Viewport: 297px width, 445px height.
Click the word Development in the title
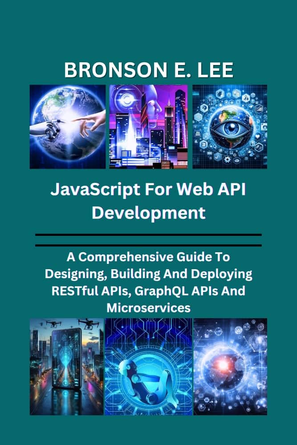tap(148, 212)
